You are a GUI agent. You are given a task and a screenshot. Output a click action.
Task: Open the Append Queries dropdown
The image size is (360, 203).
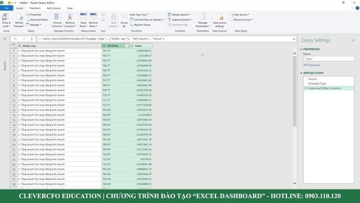coord(180,20)
